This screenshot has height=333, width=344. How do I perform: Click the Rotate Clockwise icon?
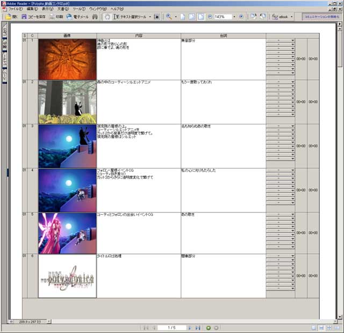tap(253, 16)
